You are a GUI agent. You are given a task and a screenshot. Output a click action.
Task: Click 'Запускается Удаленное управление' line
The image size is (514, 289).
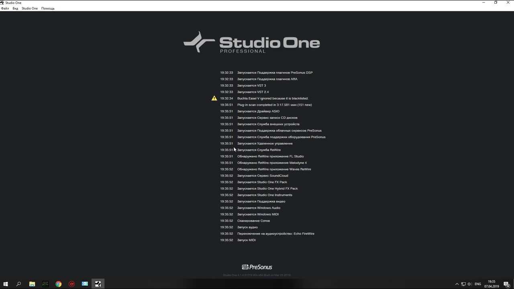265,144
